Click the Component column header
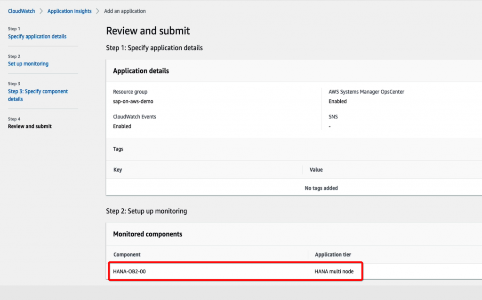Screen dimensions: 482x300 [x=128, y=254]
